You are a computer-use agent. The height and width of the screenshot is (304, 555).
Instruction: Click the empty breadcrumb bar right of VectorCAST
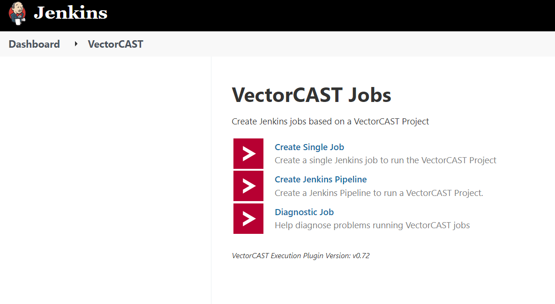(349, 44)
